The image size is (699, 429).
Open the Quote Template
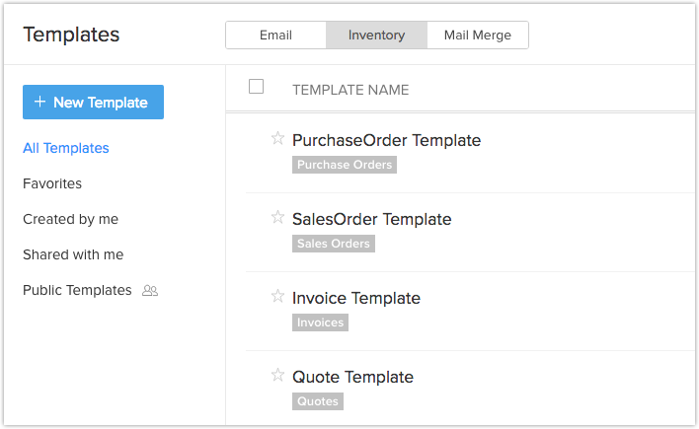[352, 377]
